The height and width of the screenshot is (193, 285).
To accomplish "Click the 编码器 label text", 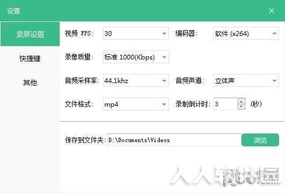I will 187,33.
